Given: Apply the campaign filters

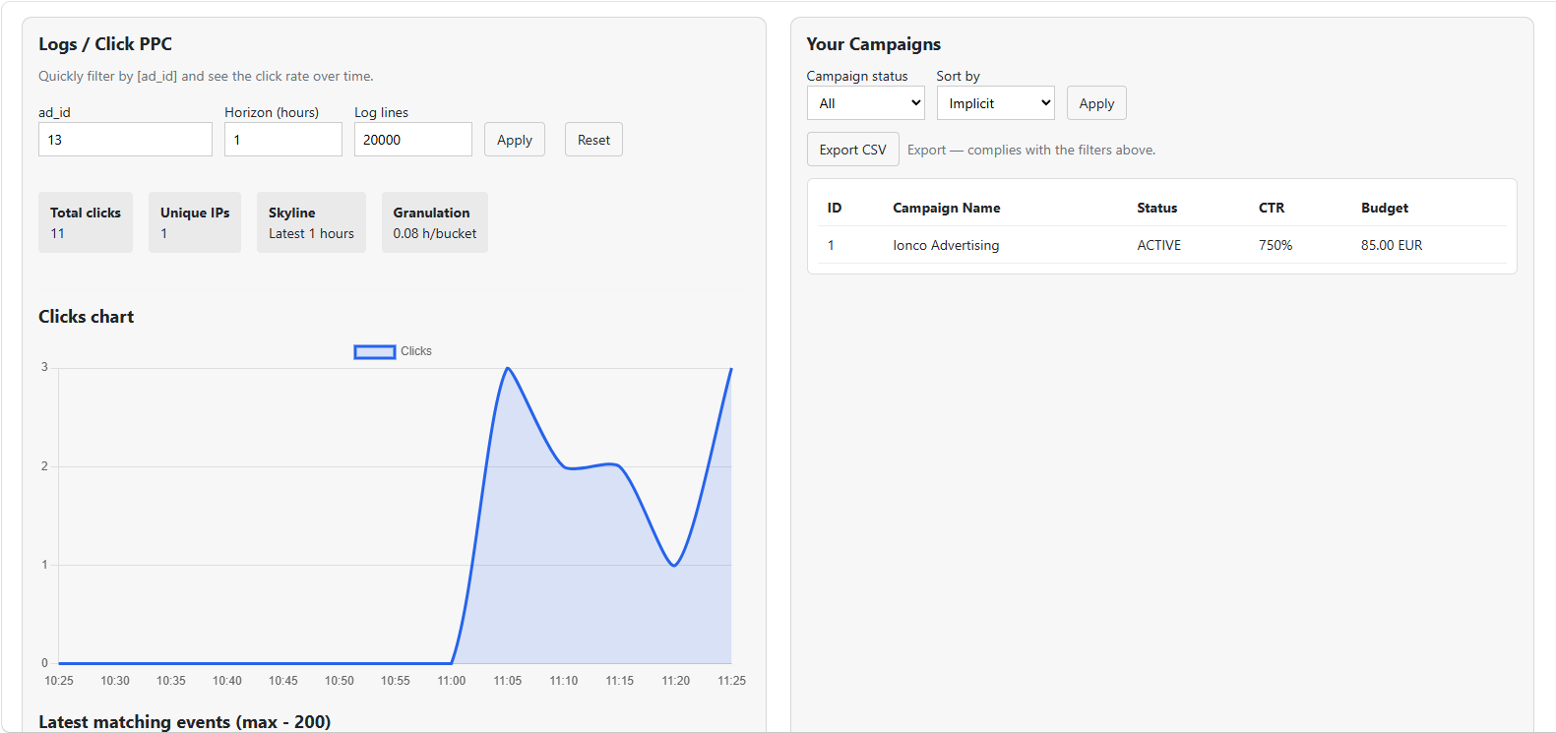Looking at the screenshot, I should 1096,103.
